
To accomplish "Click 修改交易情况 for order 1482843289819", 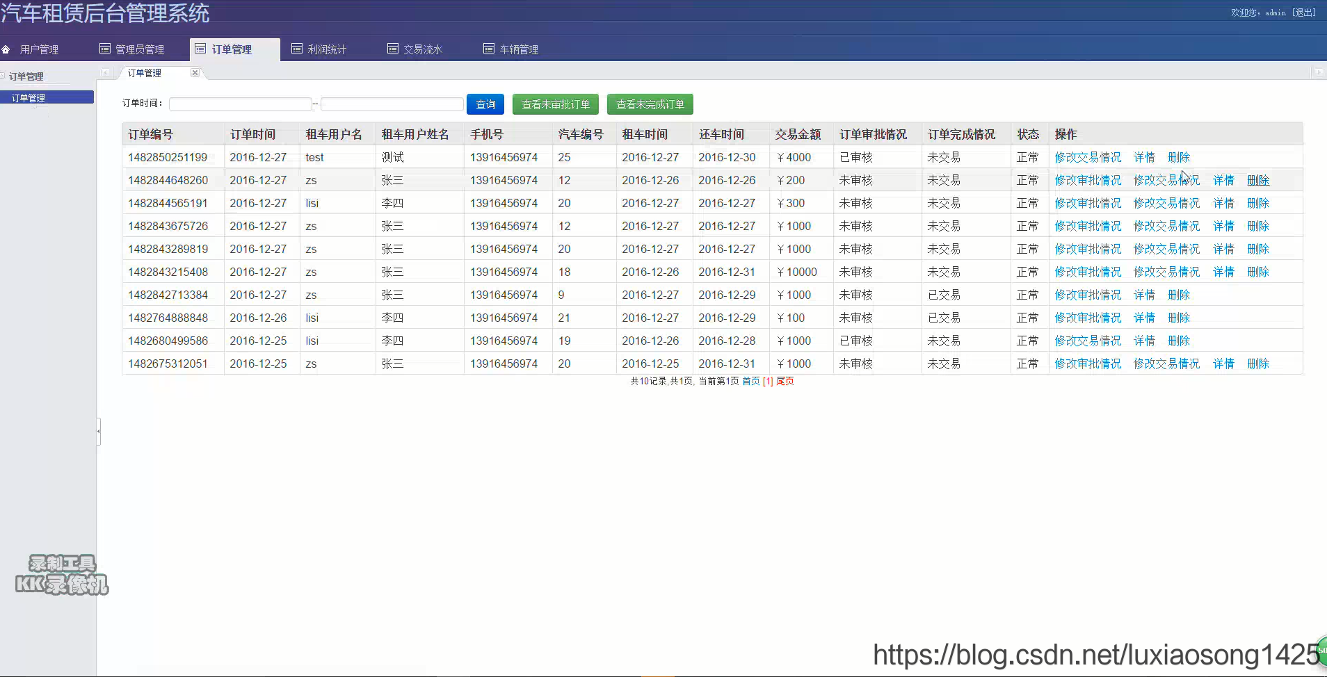I will 1166,249.
